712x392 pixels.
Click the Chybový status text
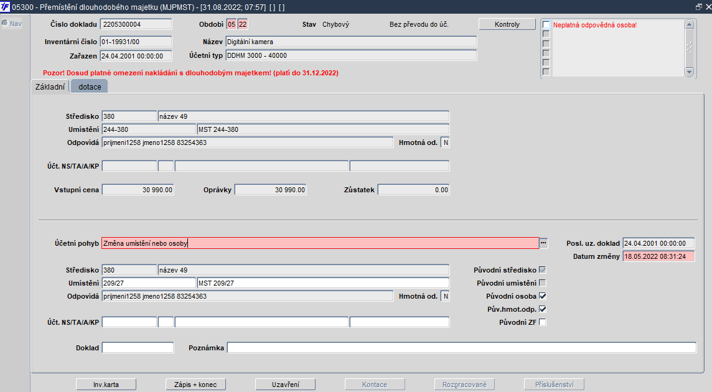point(335,24)
